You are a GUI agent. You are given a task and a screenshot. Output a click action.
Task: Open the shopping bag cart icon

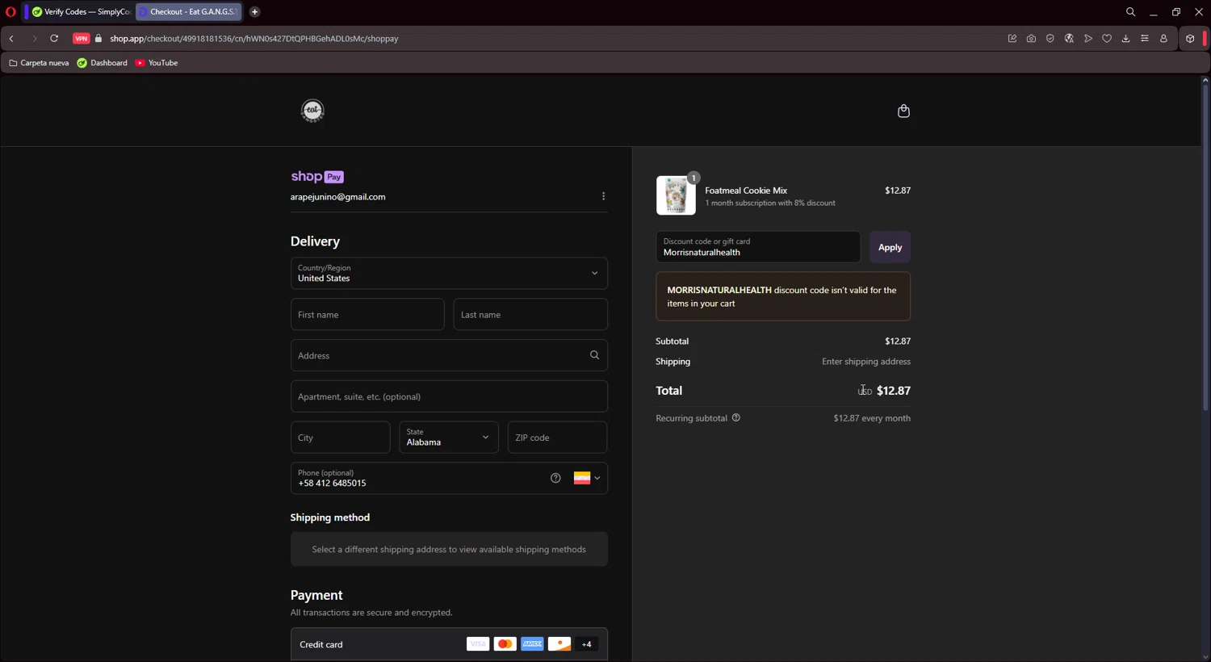[903, 111]
